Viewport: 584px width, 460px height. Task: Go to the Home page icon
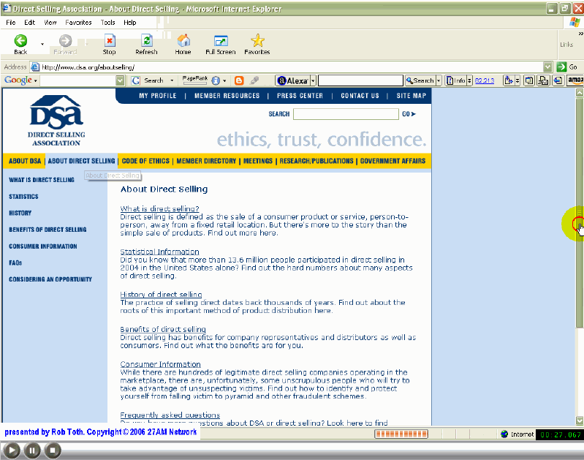tap(183, 43)
